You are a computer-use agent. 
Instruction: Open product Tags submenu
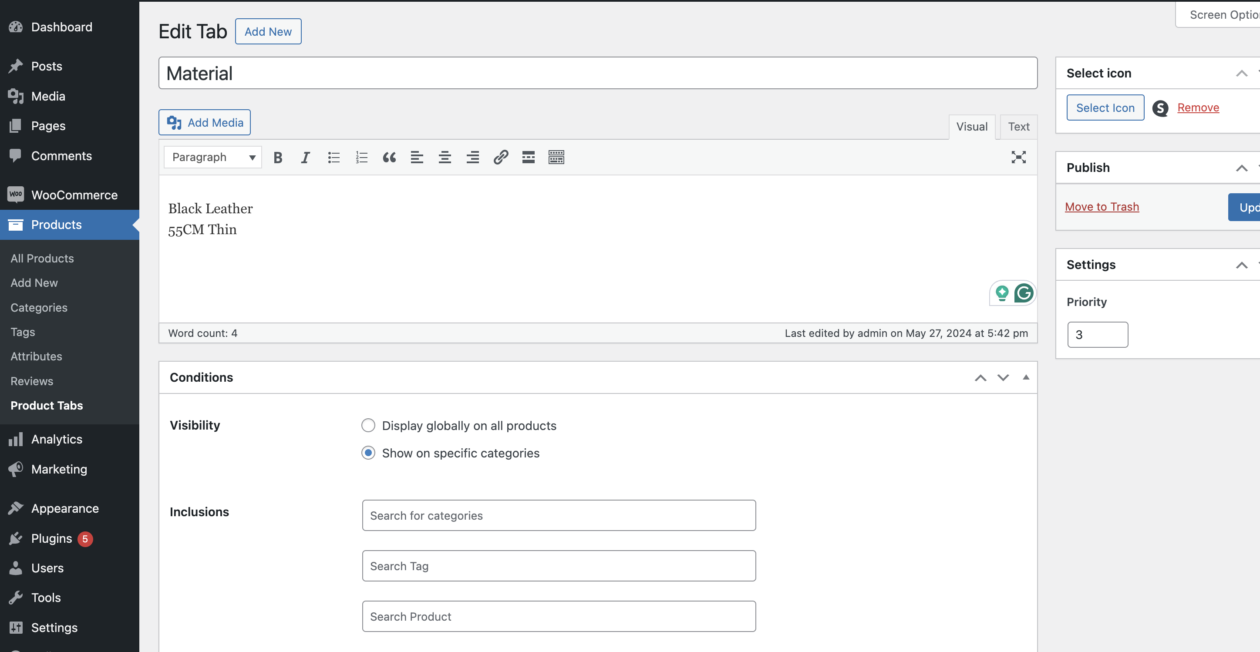click(x=23, y=332)
